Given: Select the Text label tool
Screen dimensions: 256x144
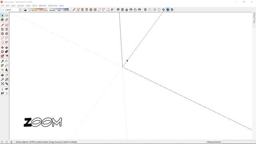Looking at the screenshot, I should [x=6, y=66].
